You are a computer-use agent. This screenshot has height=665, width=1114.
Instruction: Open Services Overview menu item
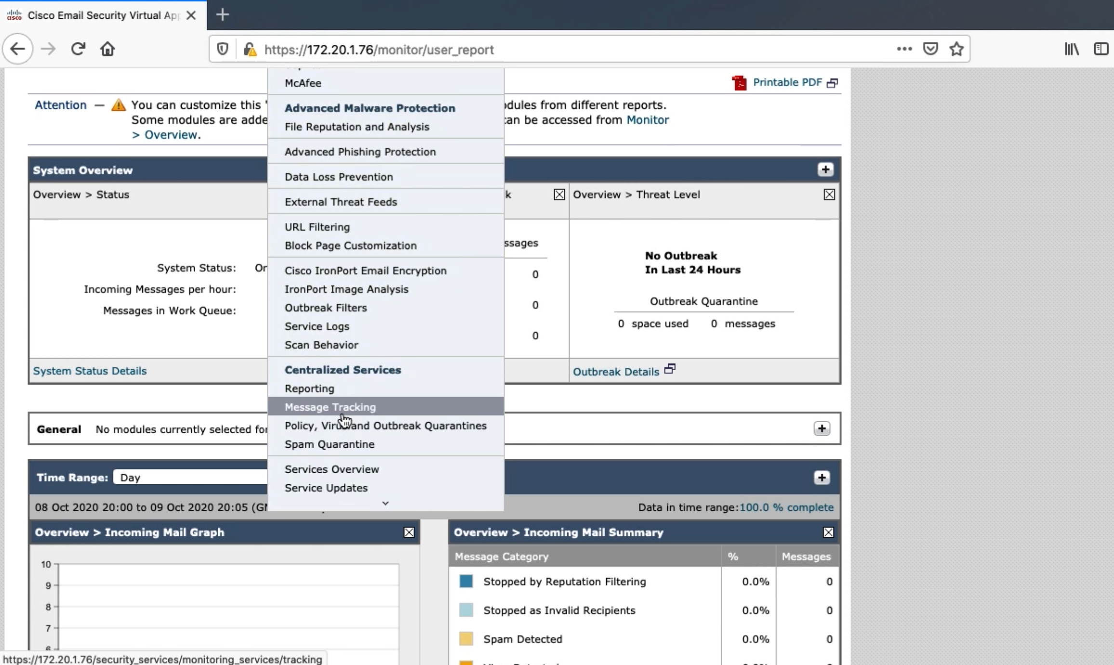[x=386, y=469]
